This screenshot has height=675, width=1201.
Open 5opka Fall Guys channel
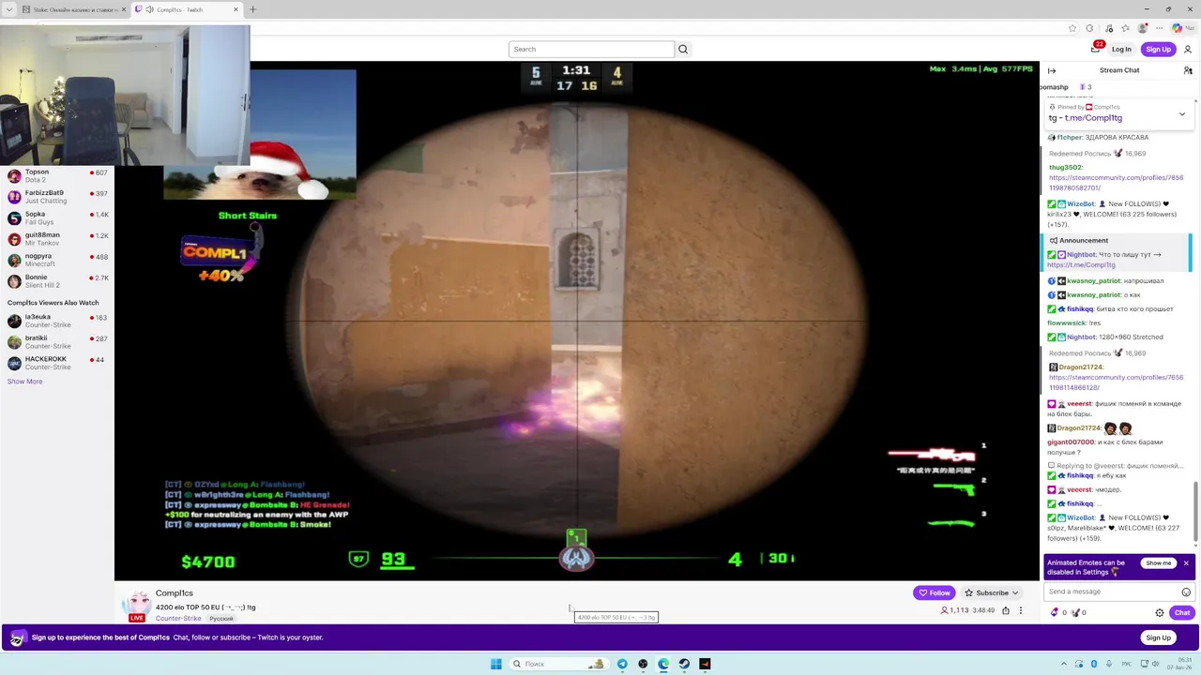point(57,217)
